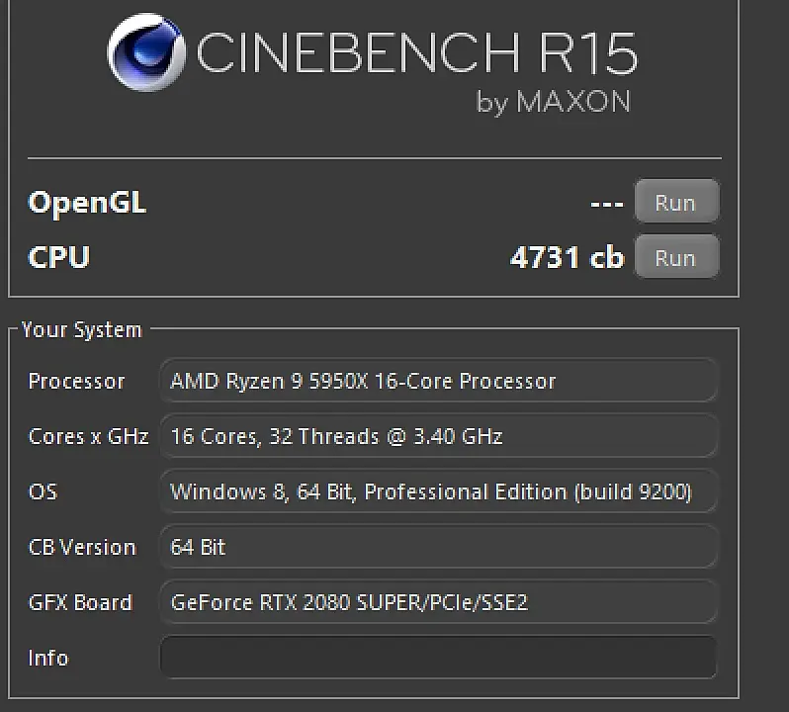Click the CPU label
The width and height of the screenshot is (789, 712).
pos(59,257)
